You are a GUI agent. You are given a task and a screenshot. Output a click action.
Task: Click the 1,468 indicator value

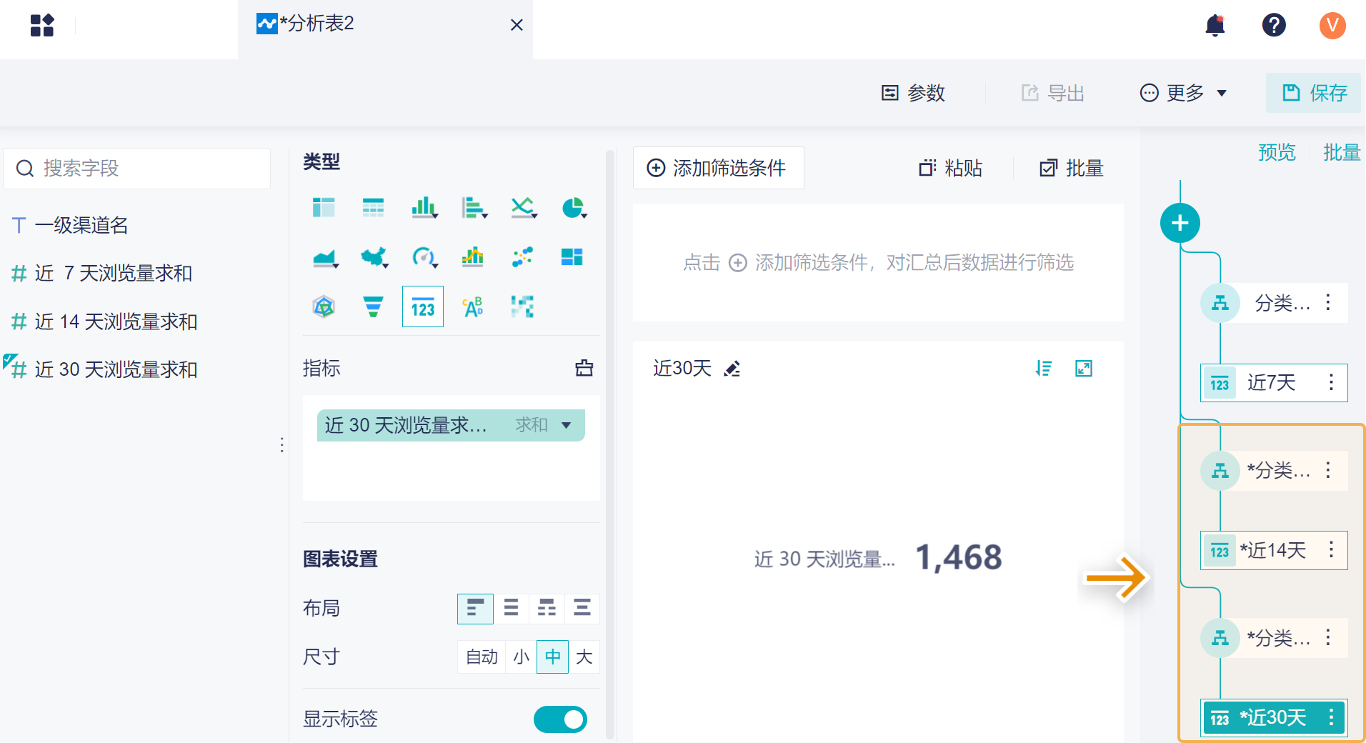coord(959,557)
